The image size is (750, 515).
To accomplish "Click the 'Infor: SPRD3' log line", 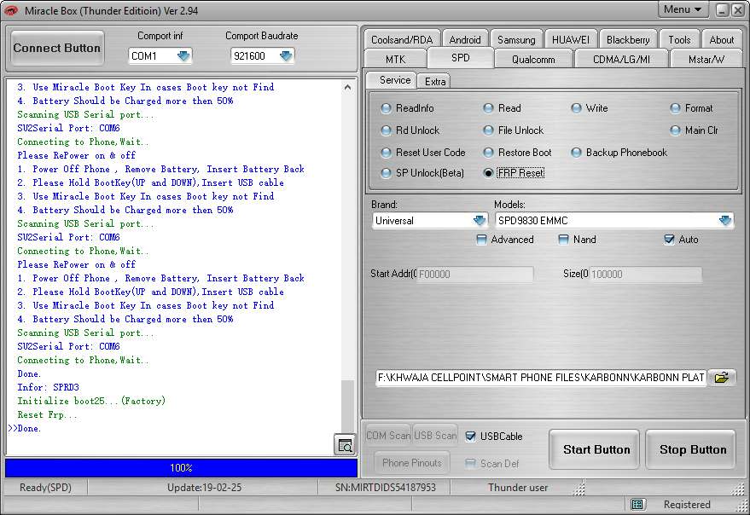I will [x=49, y=387].
